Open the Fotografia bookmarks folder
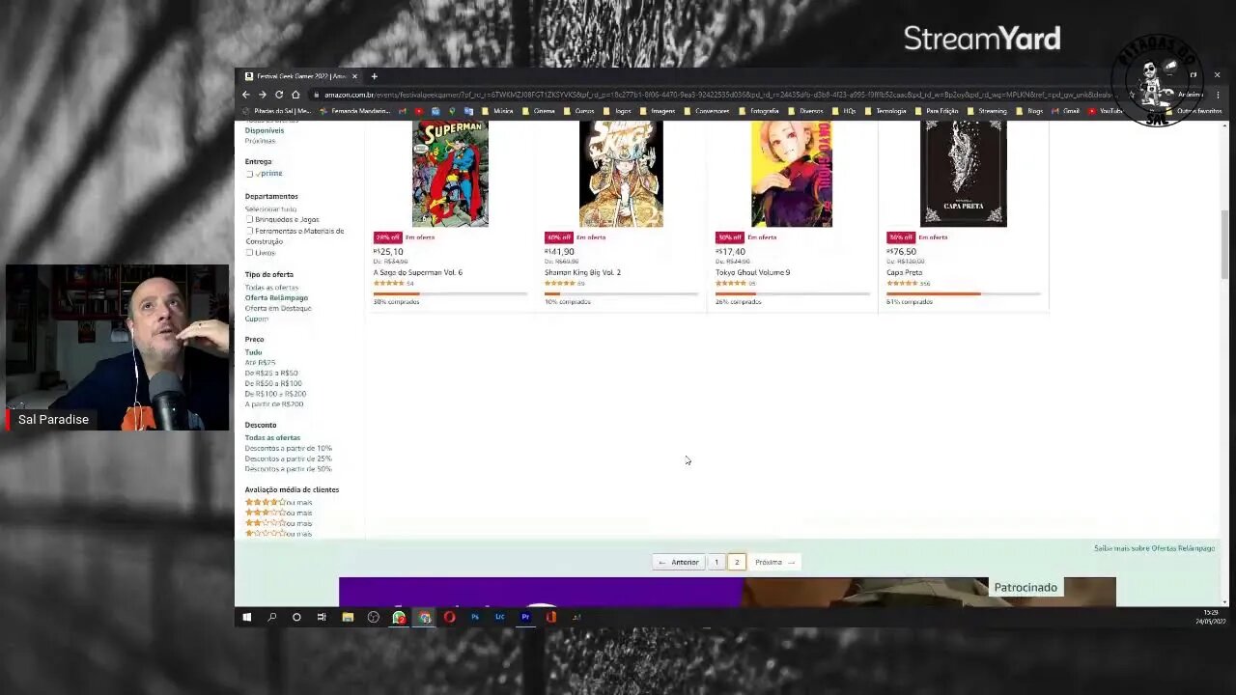The height and width of the screenshot is (695, 1236). [759, 111]
